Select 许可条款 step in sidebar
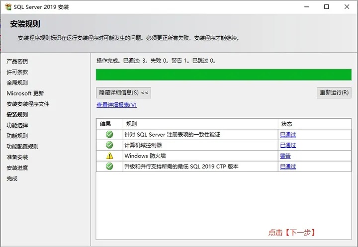The width and height of the screenshot is (358, 247). click(17, 72)
